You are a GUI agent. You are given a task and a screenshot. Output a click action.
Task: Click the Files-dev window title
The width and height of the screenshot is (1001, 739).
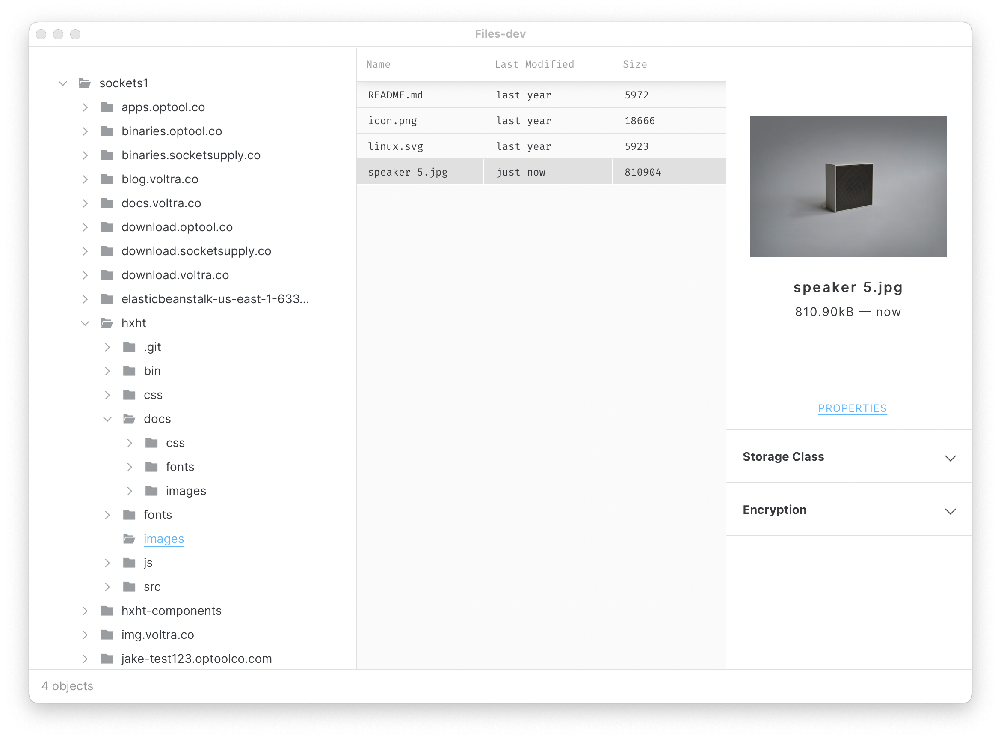500,34
